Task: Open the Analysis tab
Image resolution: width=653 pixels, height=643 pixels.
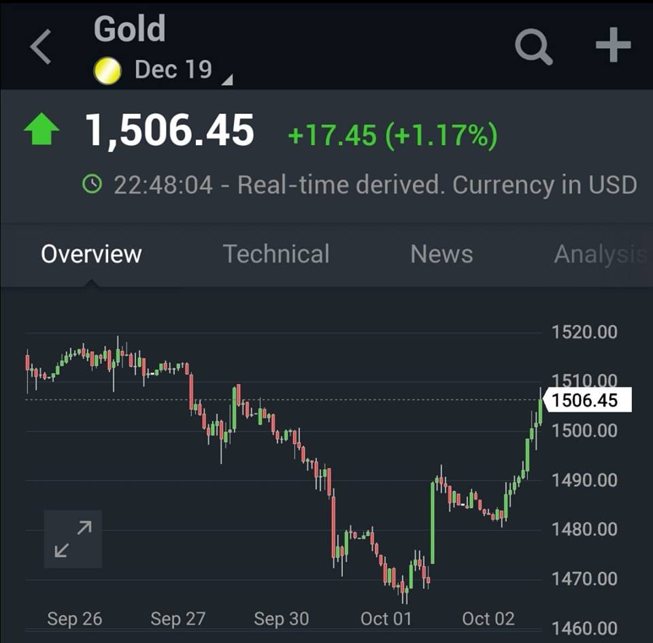Action: (x=599, y=254)
